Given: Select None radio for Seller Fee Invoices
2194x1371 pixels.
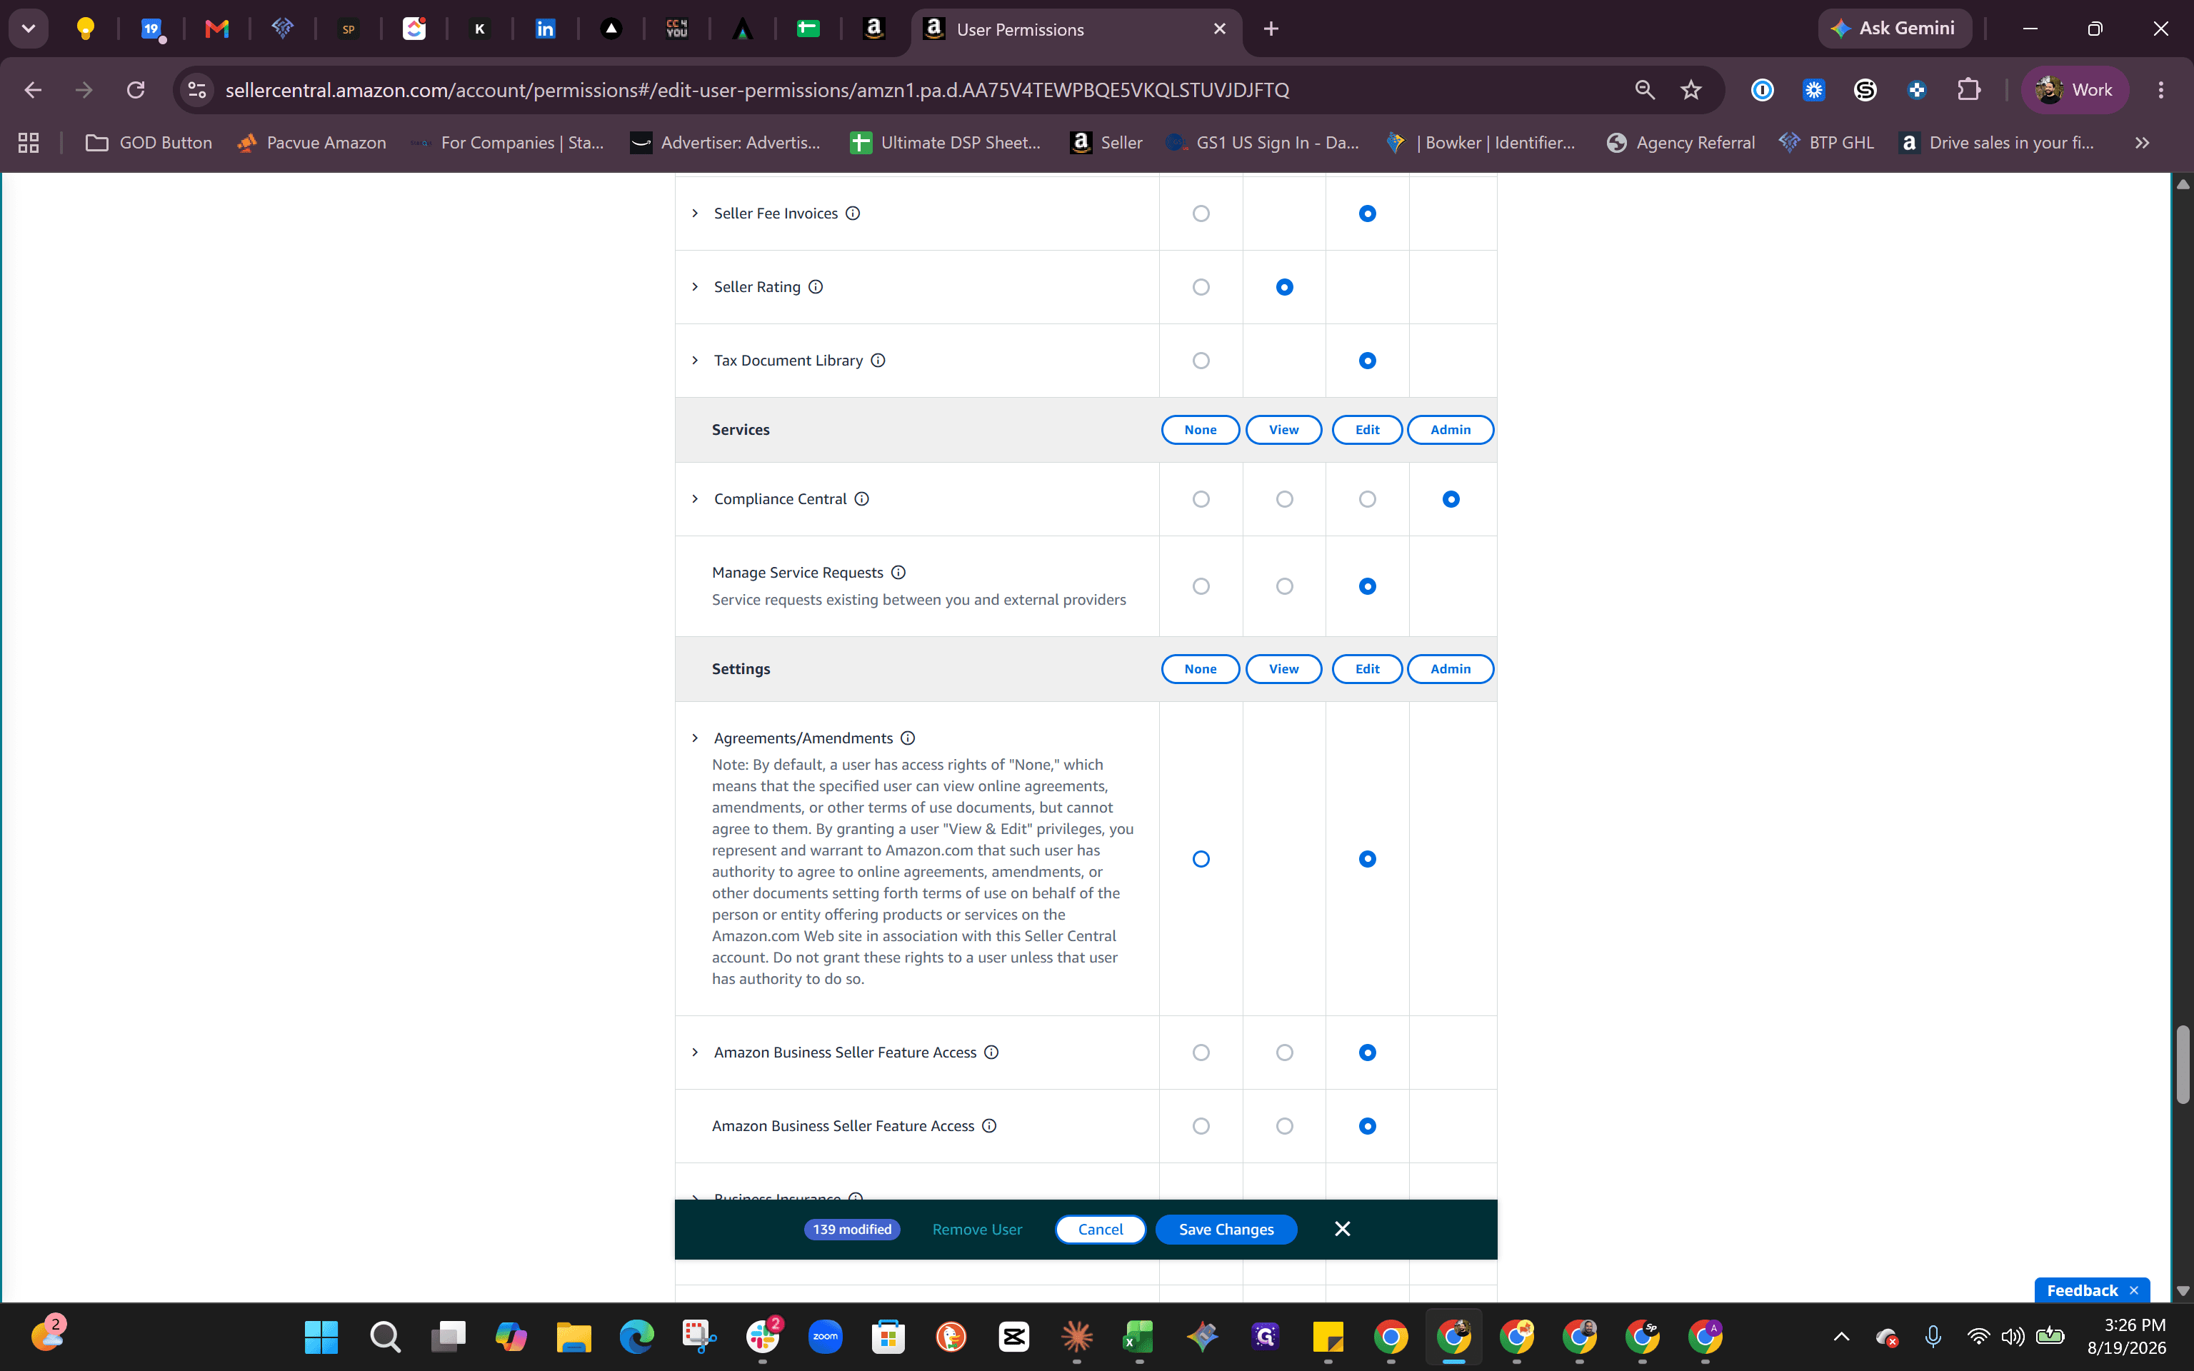Looking at the screenshot, I should [x=1201, y=213].
